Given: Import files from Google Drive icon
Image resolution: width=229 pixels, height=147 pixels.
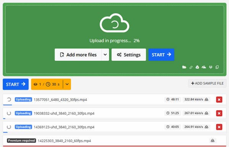Looking at the screenshot, I should pos(197,67).
